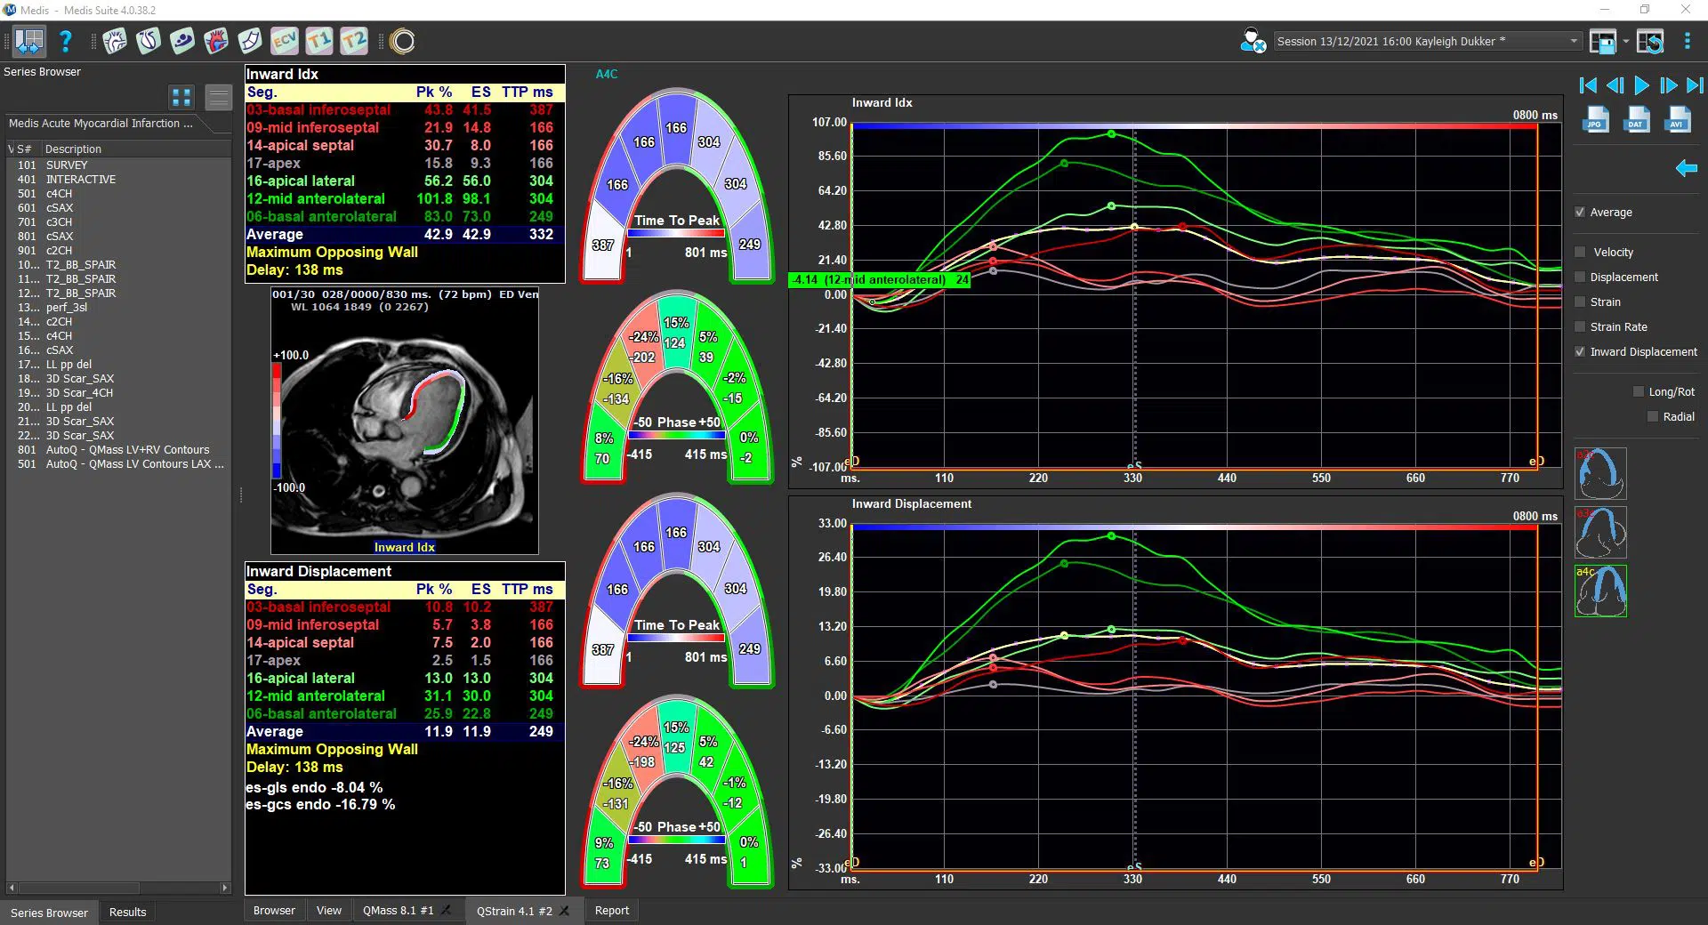The height and width of the screenshot is (925, 1708).
Task: Open the three-dot options menu
Action: point(1687,41)
